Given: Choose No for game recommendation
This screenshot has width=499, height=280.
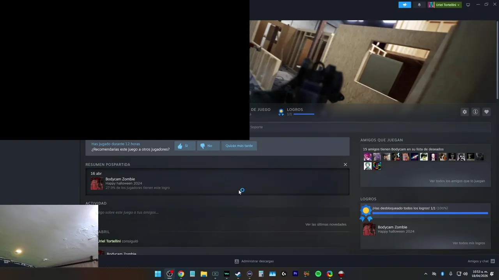Looking at the screenshot, I should [208, 146].
